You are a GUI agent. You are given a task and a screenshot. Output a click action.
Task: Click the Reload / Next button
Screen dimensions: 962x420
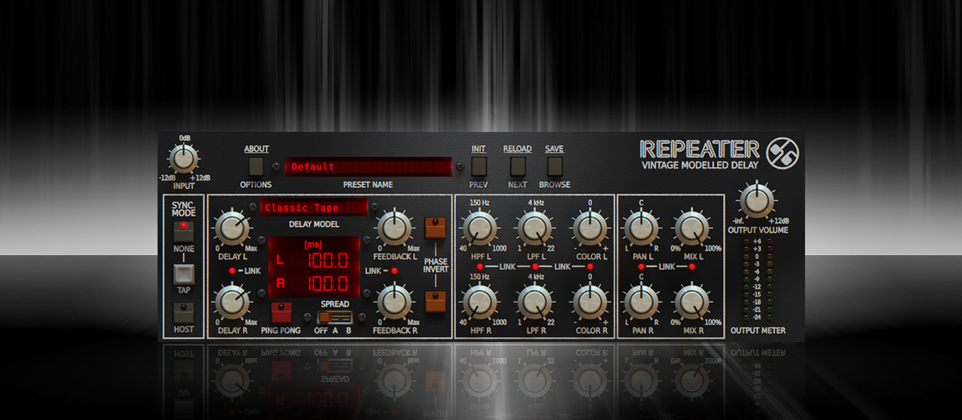[517, 166]
